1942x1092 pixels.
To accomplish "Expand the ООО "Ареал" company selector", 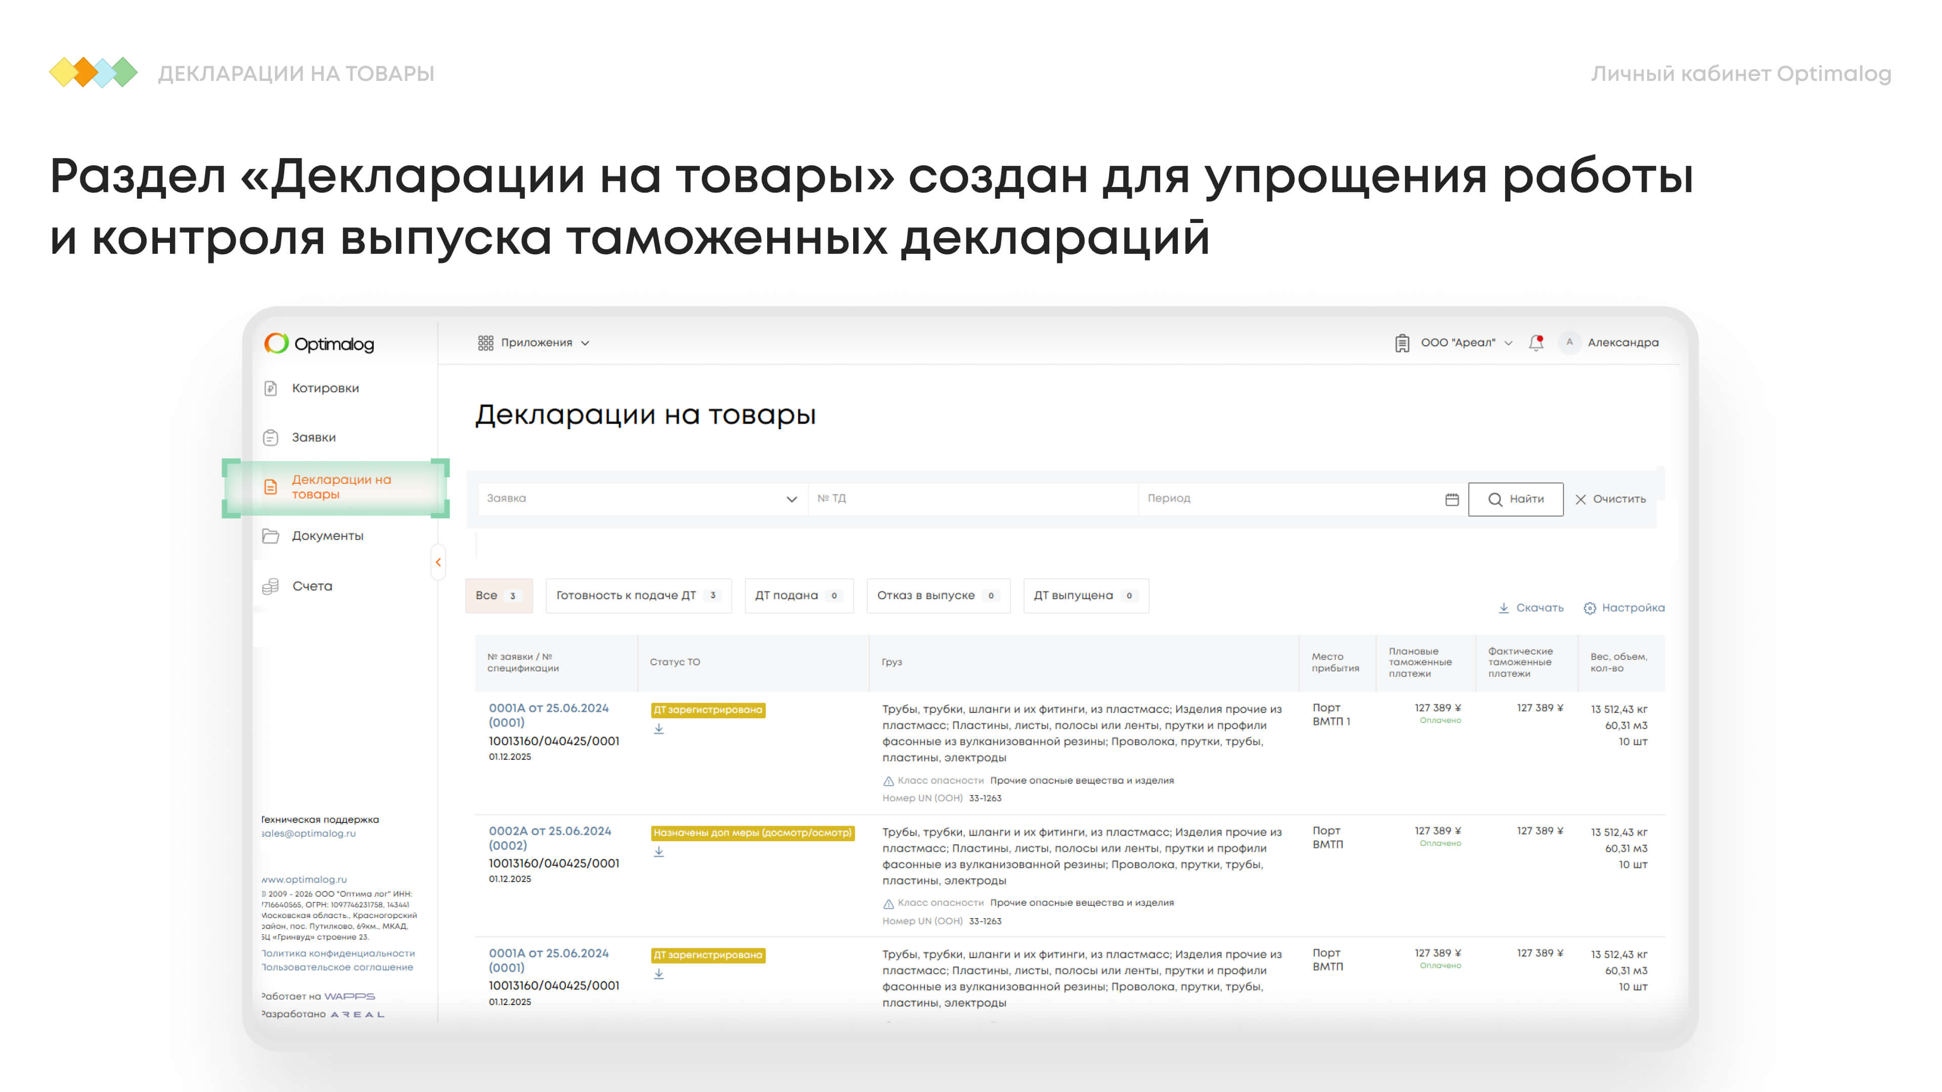I will click(1456, 343).
